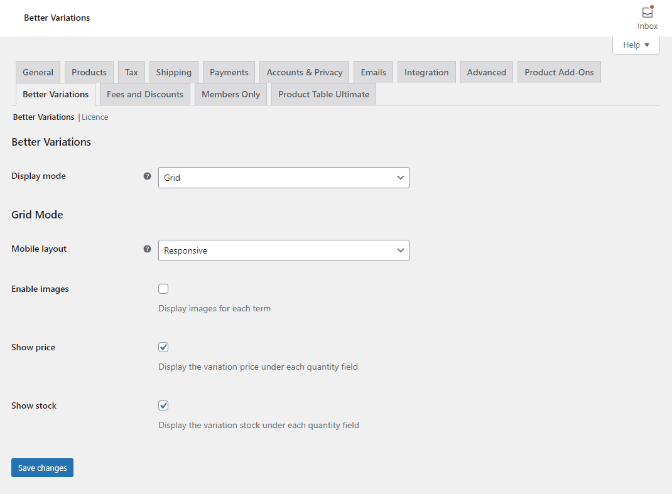Select the Better Variations tab
Viewport: 672px width, 494px height.
click(56, 94)
